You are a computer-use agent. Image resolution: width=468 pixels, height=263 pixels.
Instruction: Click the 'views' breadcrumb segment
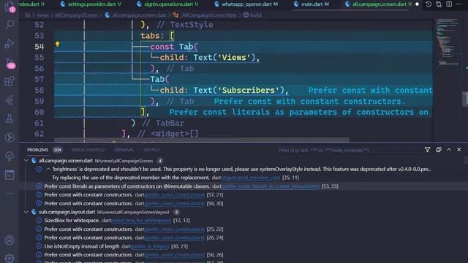[42, 15]
